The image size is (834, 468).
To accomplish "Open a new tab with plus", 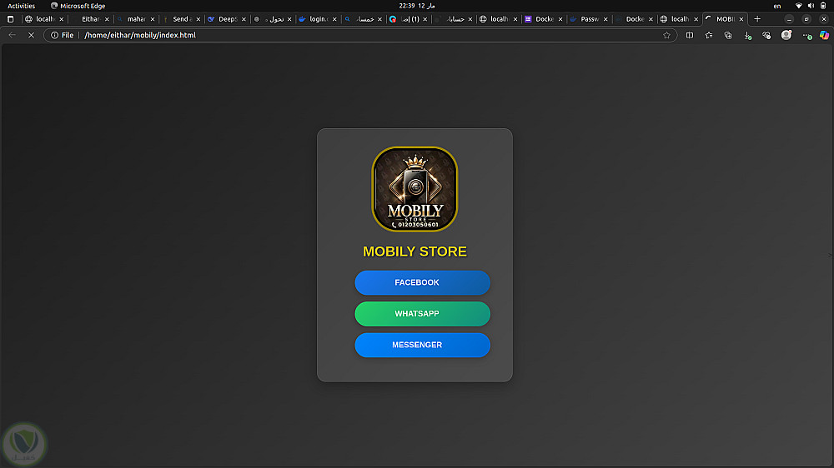I will point(757,19).
